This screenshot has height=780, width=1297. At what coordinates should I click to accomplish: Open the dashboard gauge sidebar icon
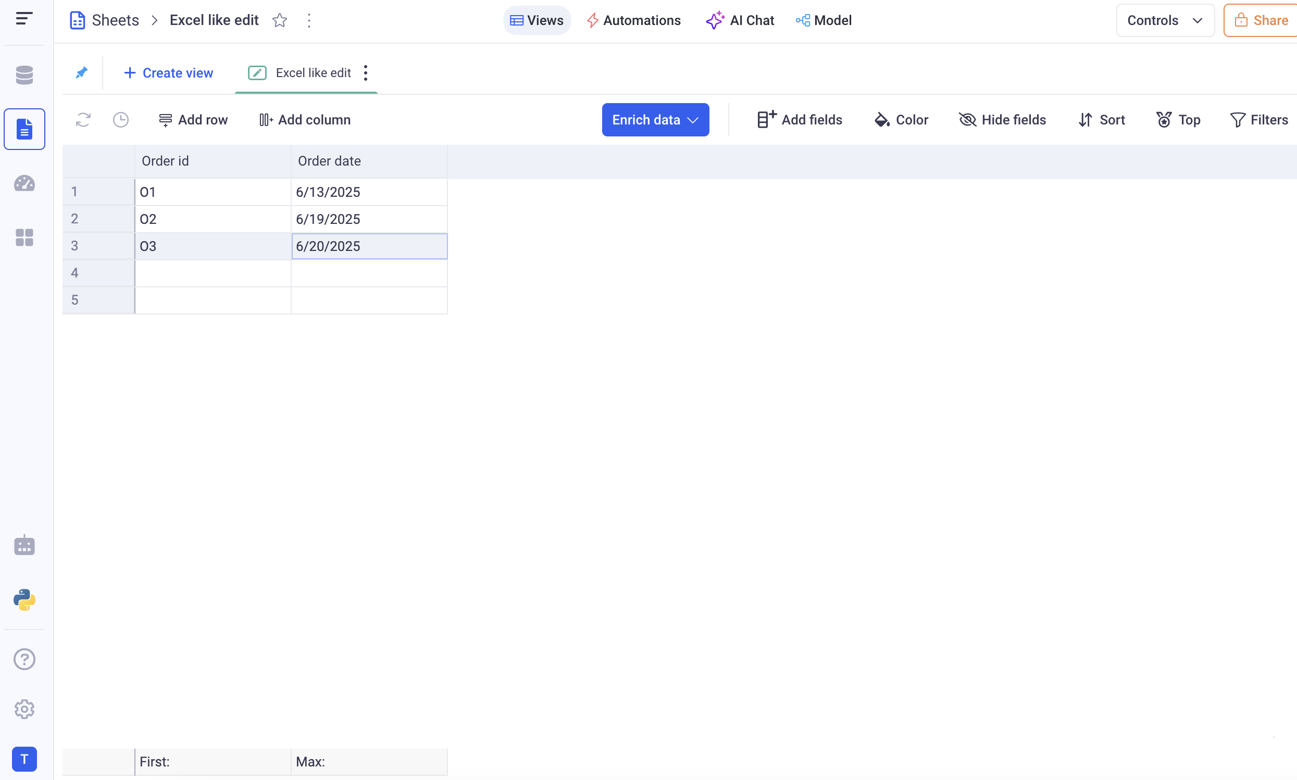tap(24, 183)
